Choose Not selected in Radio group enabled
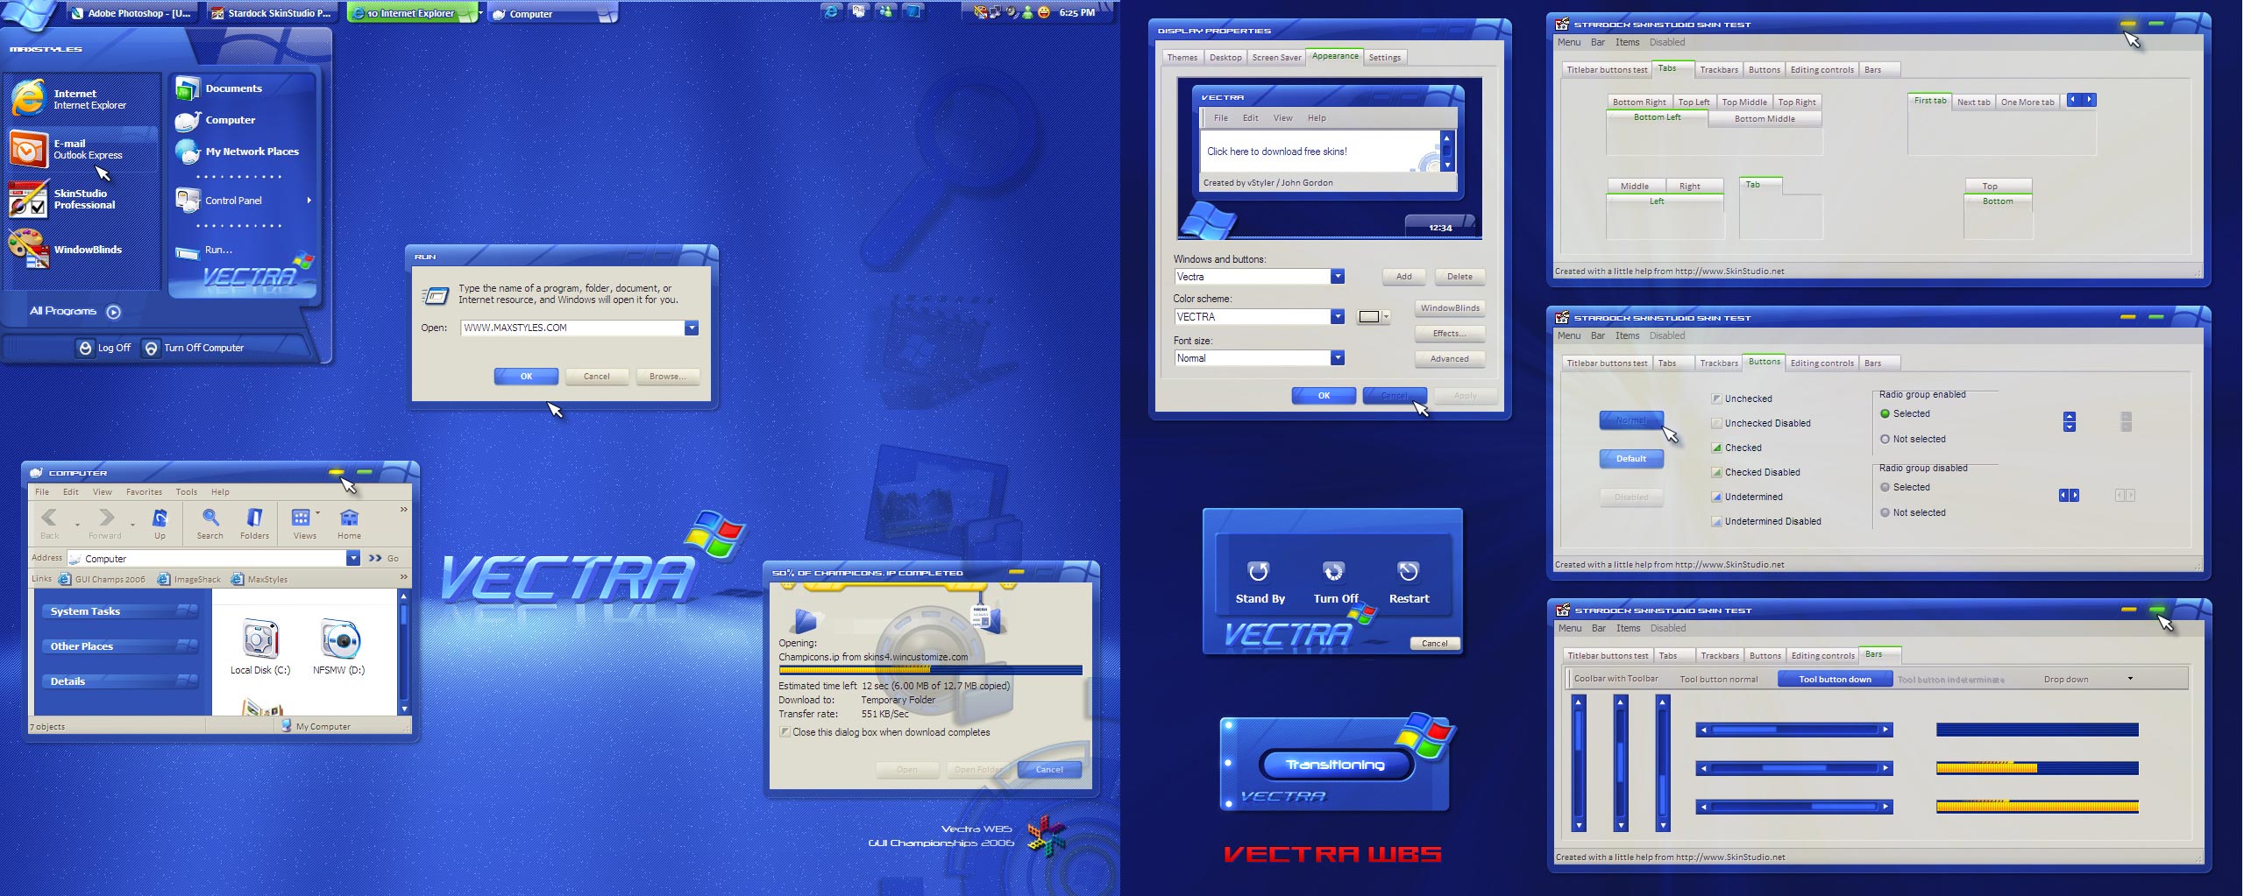The height and width of the screenshot is (896, 2244). click(x=1885, y=439)
